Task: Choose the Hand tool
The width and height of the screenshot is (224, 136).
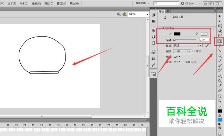Action: point(220,96)
